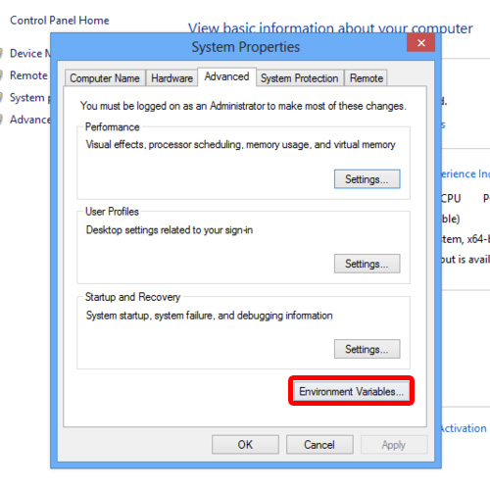
Task: Switch to the Remote tab
Action: pyautogui.click(x=367, y=78)
